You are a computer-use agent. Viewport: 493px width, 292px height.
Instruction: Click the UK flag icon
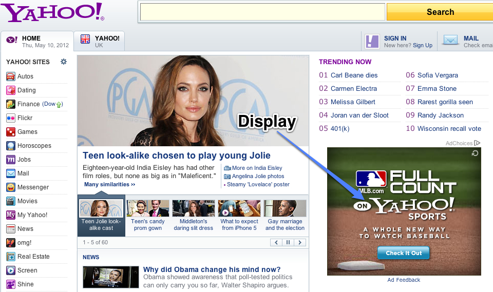tap(85, 39)
